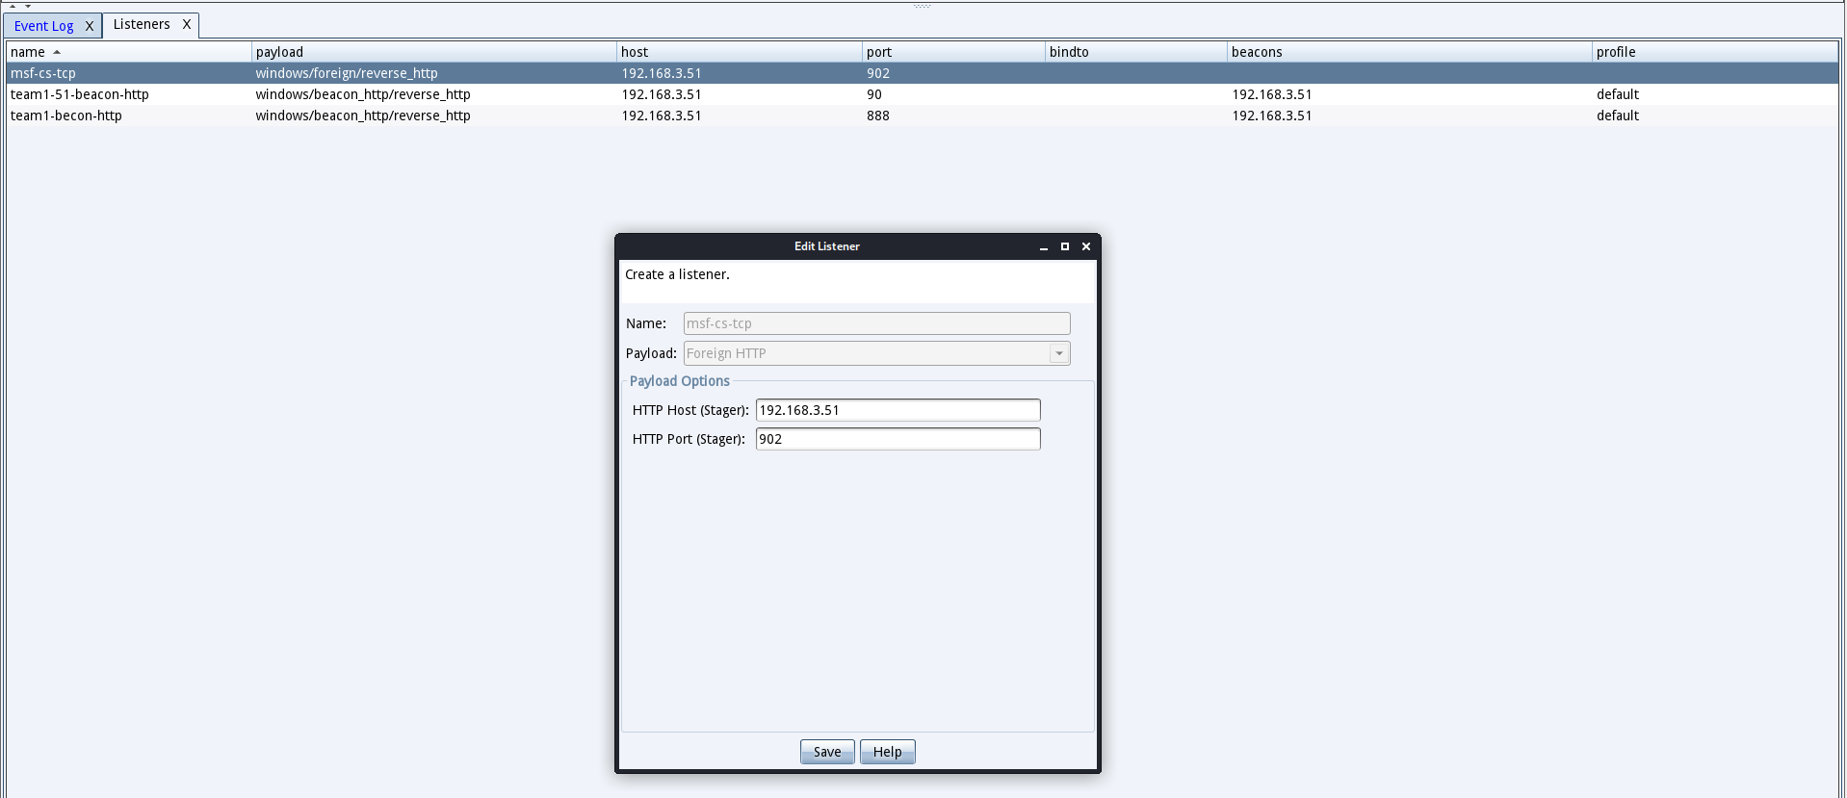The height and width of the screenshot is (798, 1847).
Task: Select the team1-51-beacon-http listener
Action: 923,94
